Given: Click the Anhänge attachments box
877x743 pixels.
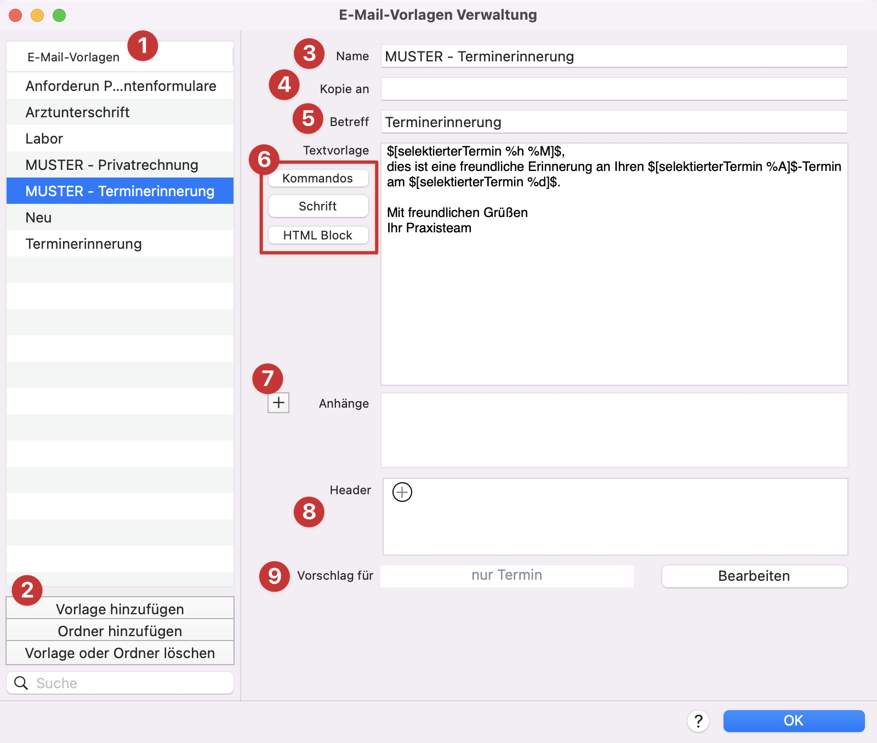Looking at the screenshot, I should point(614,430).
